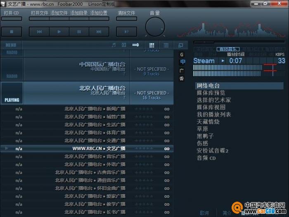Skip to the previous track
Image resolution: width=289 pixels, height=217 pixels.
point(39,31)
